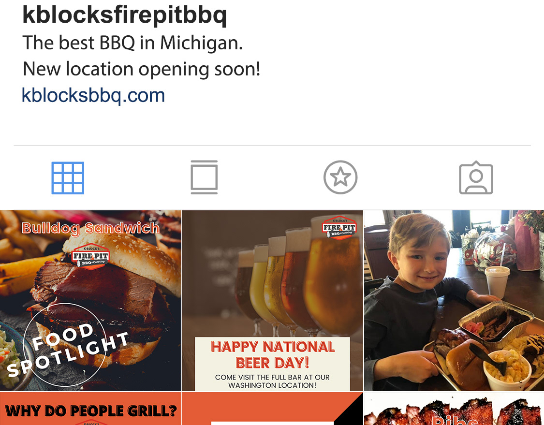
Task: Switch to the single-column feed view icon
Action: [204, 177]
